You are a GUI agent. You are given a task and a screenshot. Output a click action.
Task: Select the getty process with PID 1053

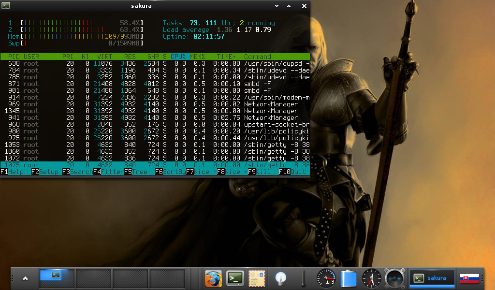[x=155, y=145]
